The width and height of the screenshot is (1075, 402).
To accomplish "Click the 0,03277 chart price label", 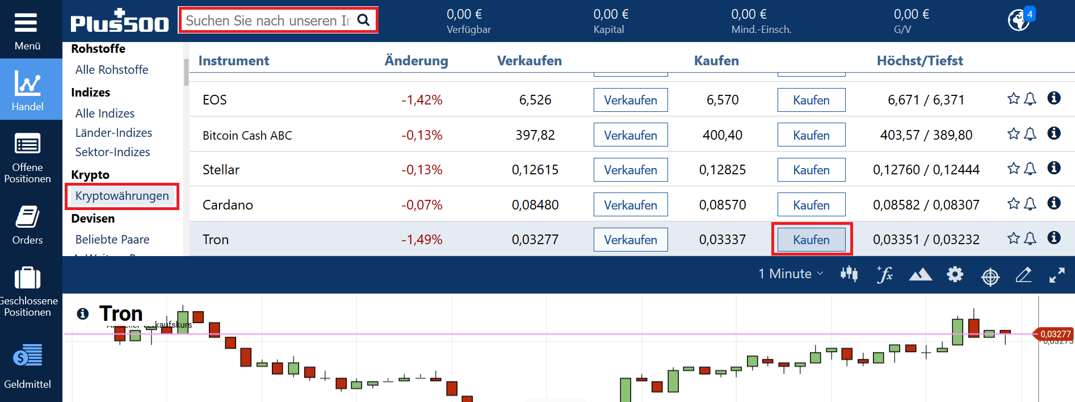I will coord(1055,334).
